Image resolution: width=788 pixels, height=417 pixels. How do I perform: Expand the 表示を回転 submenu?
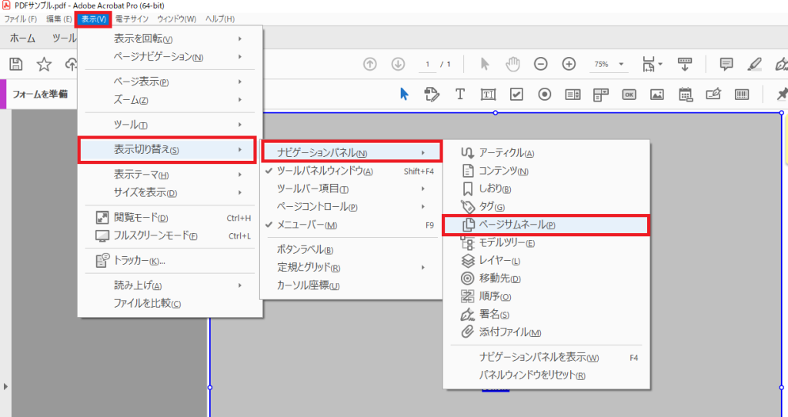[170, 38]
